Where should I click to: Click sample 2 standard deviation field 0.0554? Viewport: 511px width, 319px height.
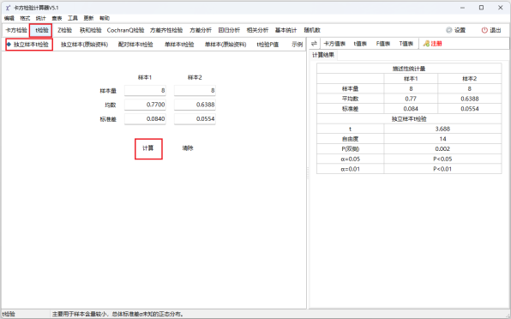coord(195,119)
